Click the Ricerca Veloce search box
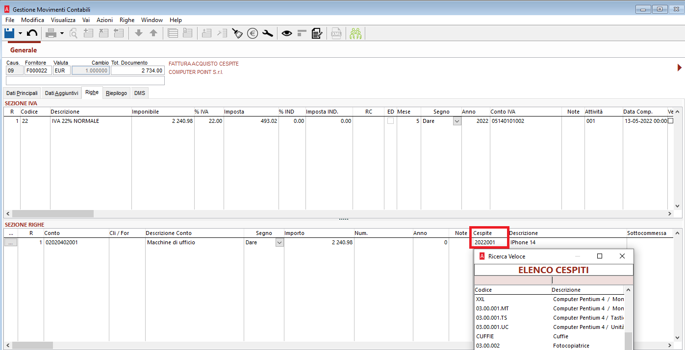This screenshot has height=350, width=685. click(x=554, y=280)
